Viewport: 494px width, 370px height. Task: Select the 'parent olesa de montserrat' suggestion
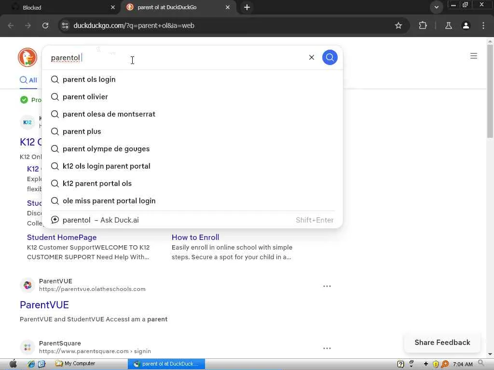192,114
